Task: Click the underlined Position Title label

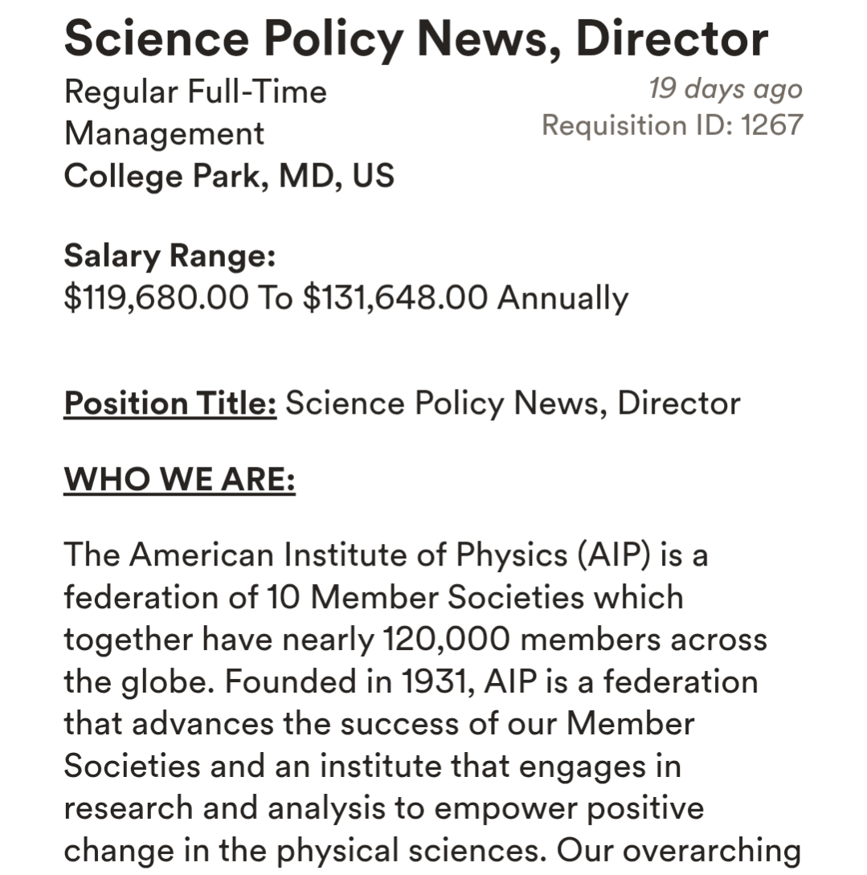Action: 170,403
